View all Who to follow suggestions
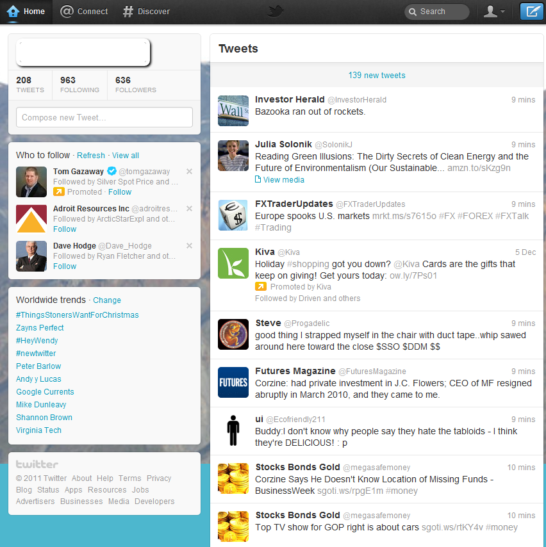This screenshot has width=546, height=547. (x=126, y=155)
